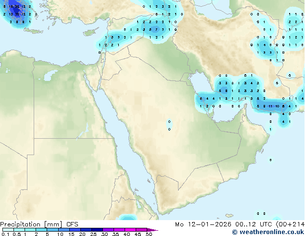Select the legend swatch between 1 and 2
The image size is (305, 236).
30,230
